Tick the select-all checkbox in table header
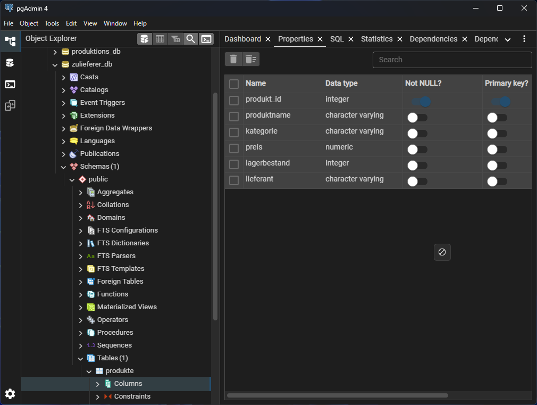The image size is (537, 405). (234, 84)
